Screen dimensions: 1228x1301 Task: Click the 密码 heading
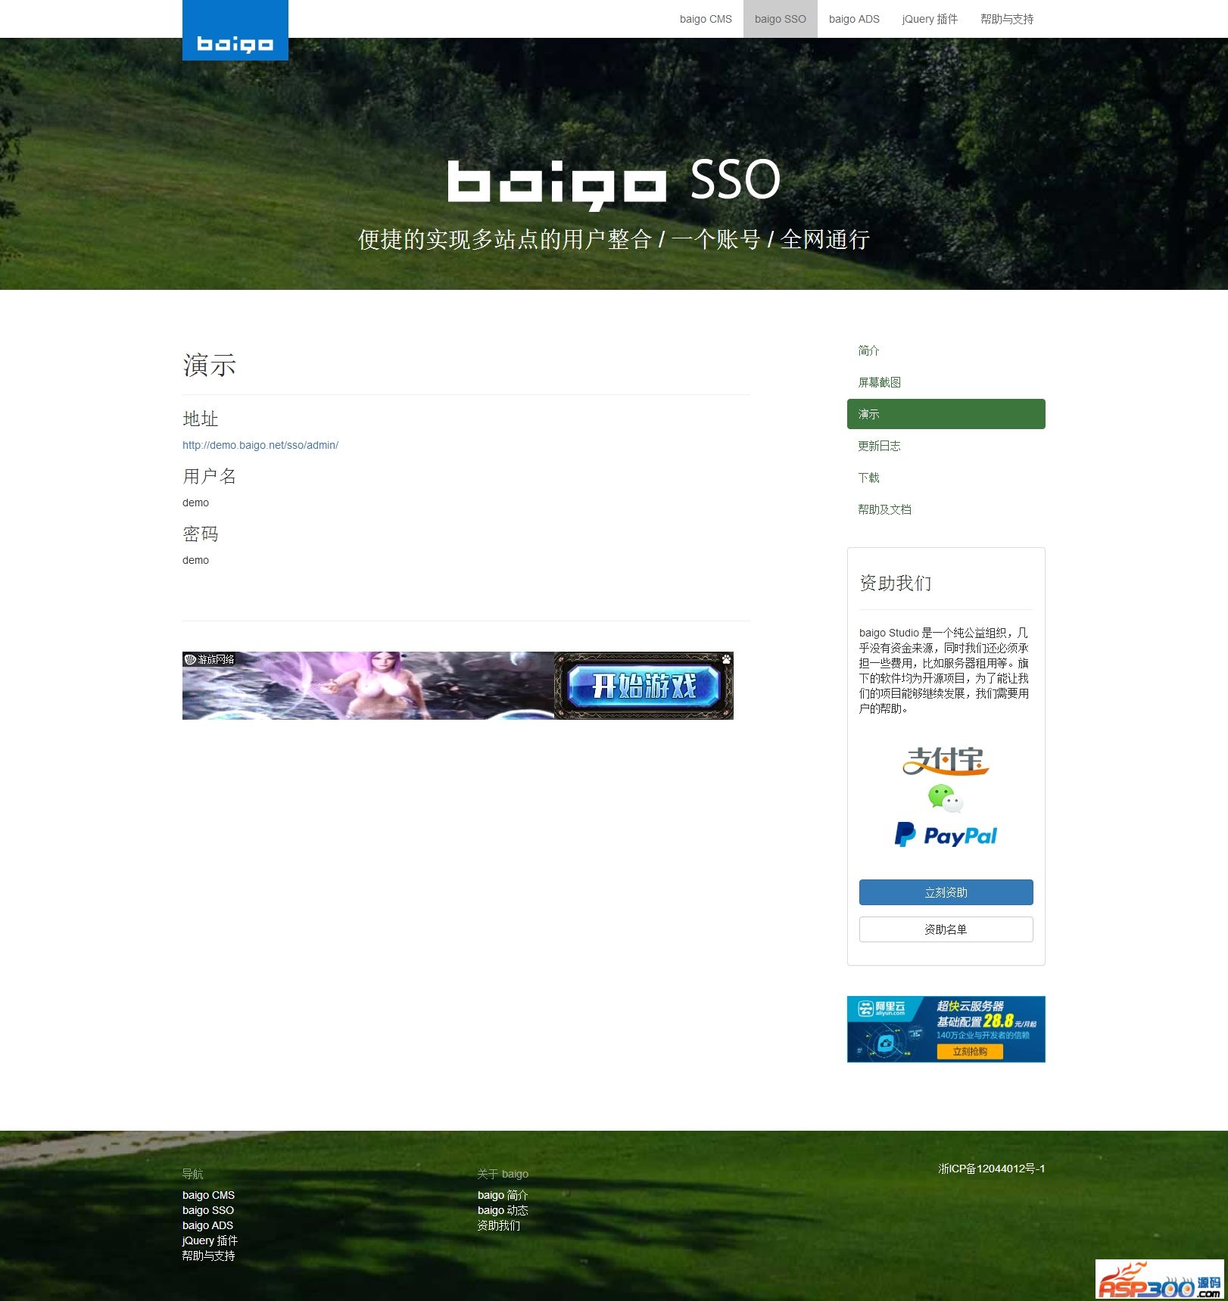(201, 534)
